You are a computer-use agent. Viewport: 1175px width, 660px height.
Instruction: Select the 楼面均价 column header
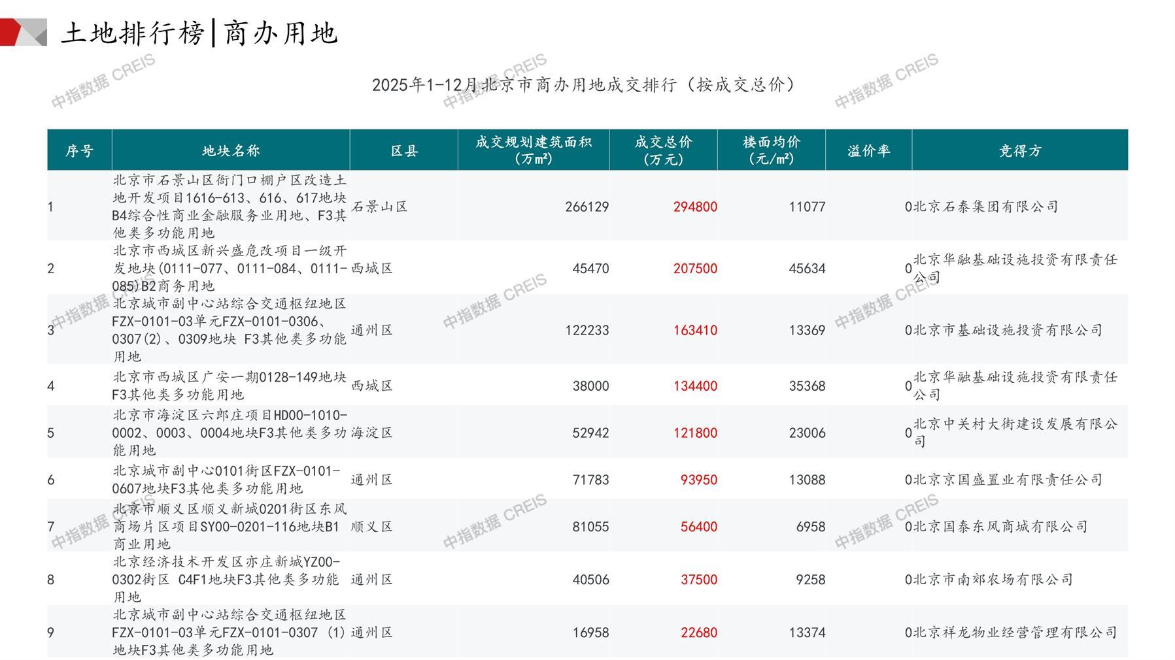pyautogui.click(x=771, y=150)
